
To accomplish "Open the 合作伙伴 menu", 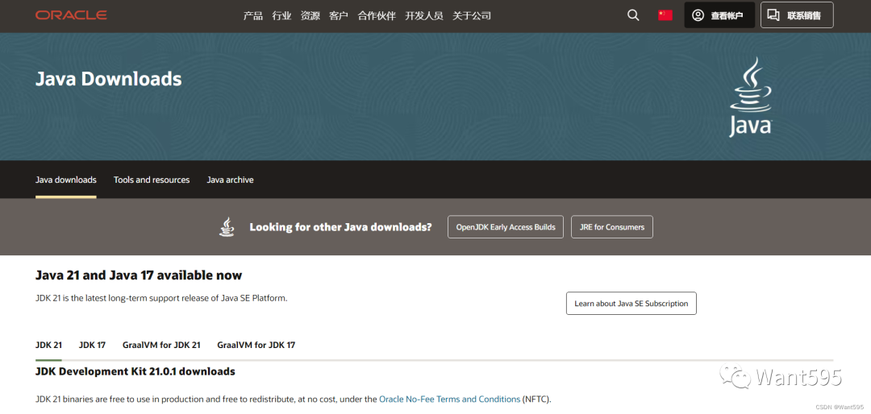I will coord(377,15).
